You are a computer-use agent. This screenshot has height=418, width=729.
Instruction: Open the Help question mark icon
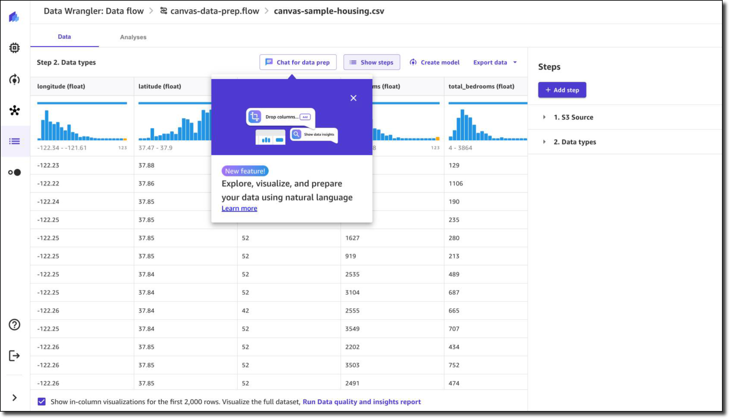(x=14, y=324)
